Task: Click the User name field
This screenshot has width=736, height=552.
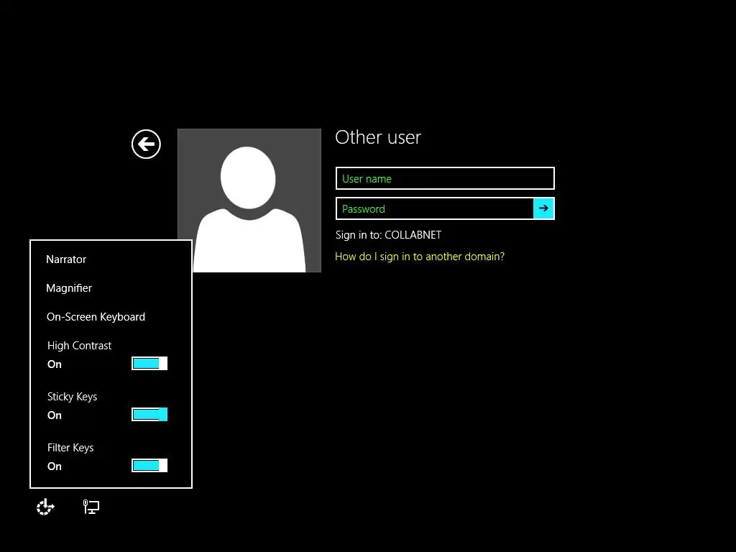Action: tap(445, 178)
